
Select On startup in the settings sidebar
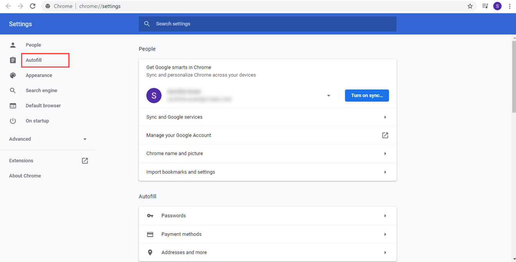point(37,121)
